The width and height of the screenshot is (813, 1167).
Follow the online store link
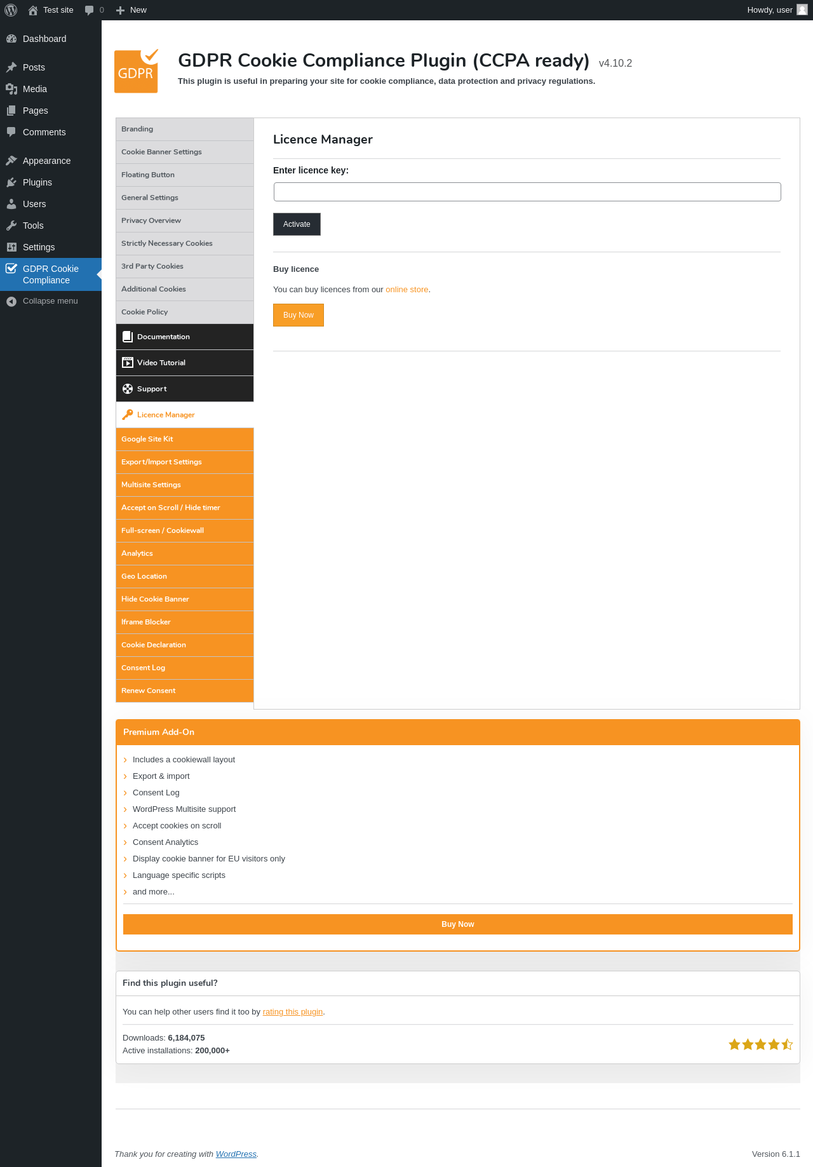tap(407, 290)
